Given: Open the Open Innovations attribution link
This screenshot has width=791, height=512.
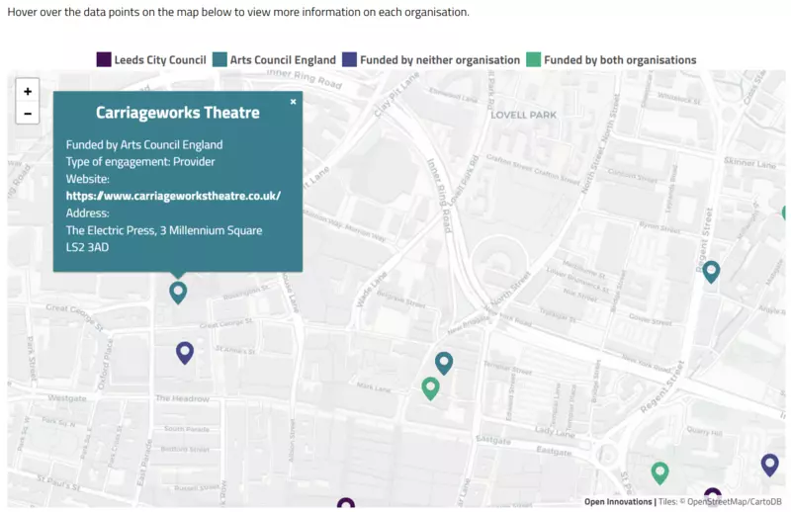Looking at the screenshot, I should tap(618, 501).
